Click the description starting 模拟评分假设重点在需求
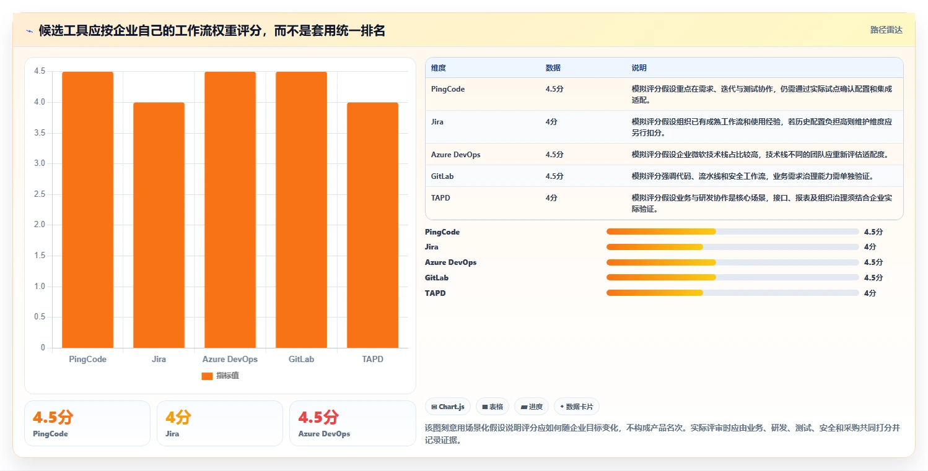The width and height of the screenshot is (928, 471). point(762,95)
